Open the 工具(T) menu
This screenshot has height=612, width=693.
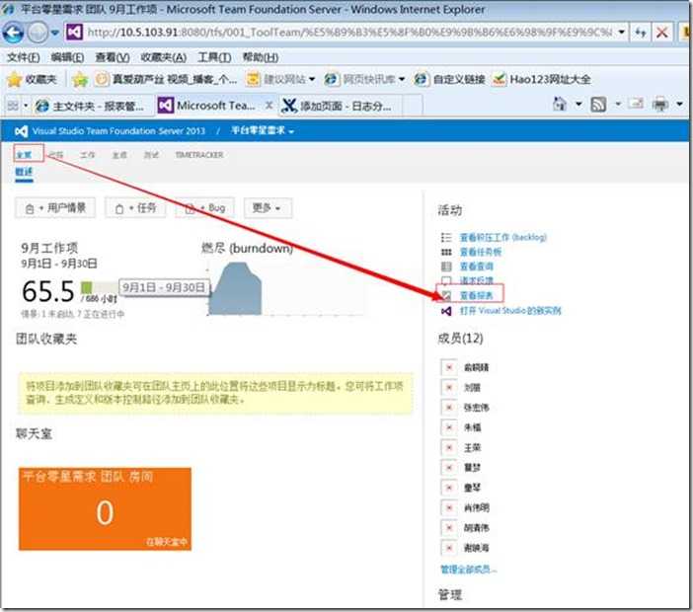pos(214,57)
